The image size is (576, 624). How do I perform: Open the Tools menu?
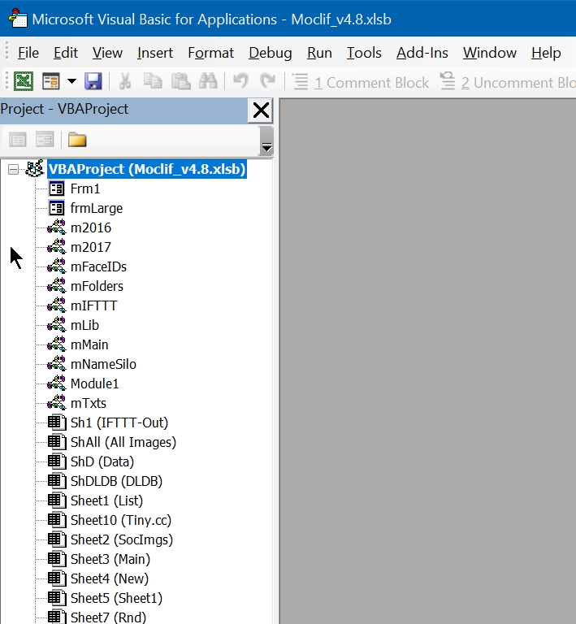pos(363,53)
